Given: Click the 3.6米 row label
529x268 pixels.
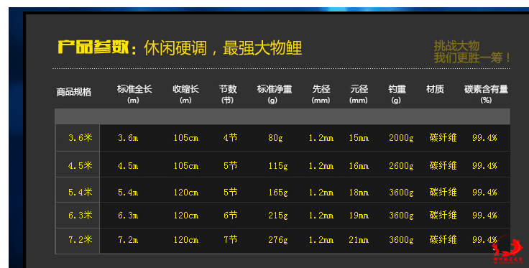Looking at the screenshot, I should pos(80,137).
